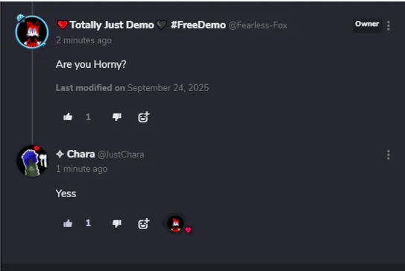The image size is (405, 271).
Task: Toggle the heart reaction on Chara's reply
Action: [x=179, y=224]
